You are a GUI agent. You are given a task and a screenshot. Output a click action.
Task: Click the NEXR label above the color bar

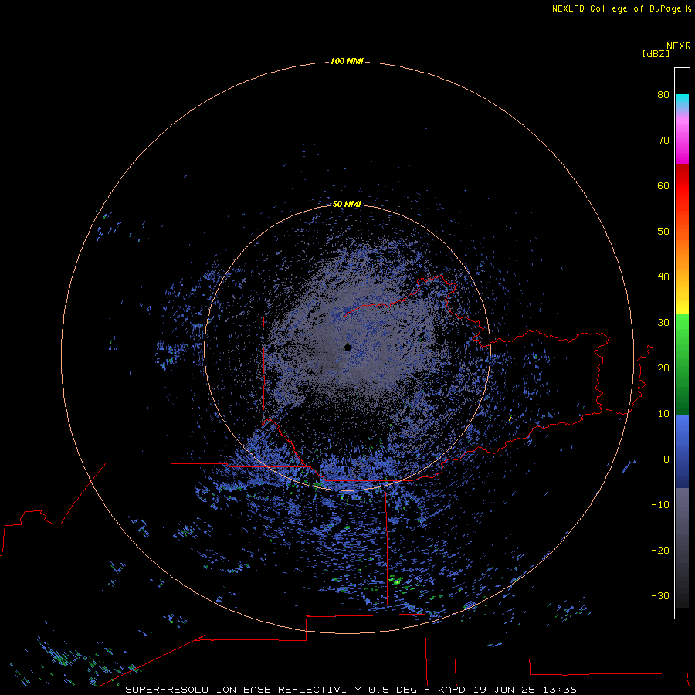tap(678, 46)
